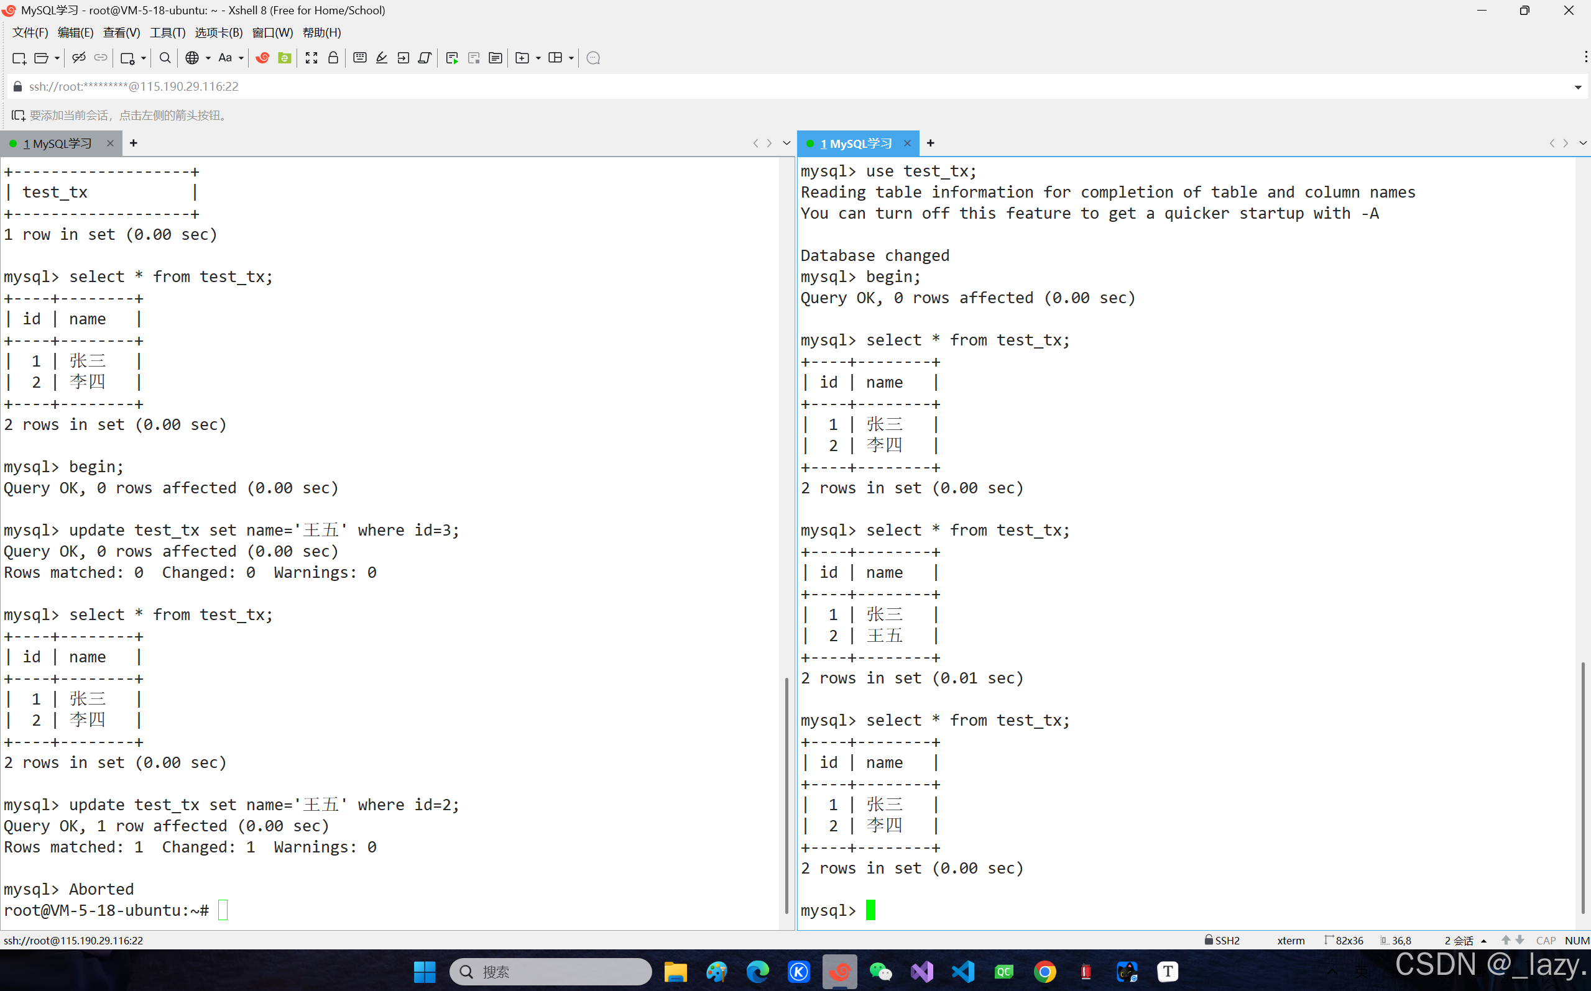This screenshot has width=1591, height=991.
Task: Click the new session icon
Action: pyautogui.click(x=19, y=58)
